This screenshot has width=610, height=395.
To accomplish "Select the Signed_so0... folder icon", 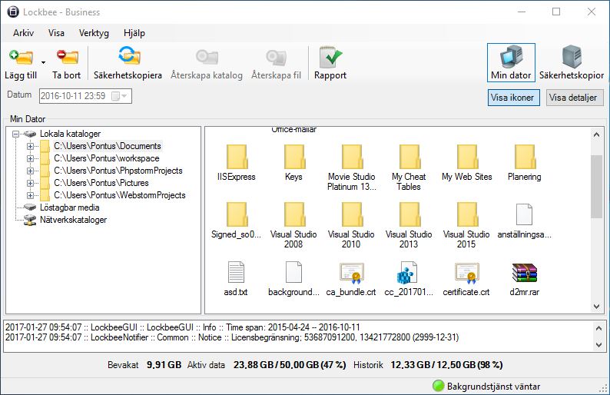I will point(237,214).
